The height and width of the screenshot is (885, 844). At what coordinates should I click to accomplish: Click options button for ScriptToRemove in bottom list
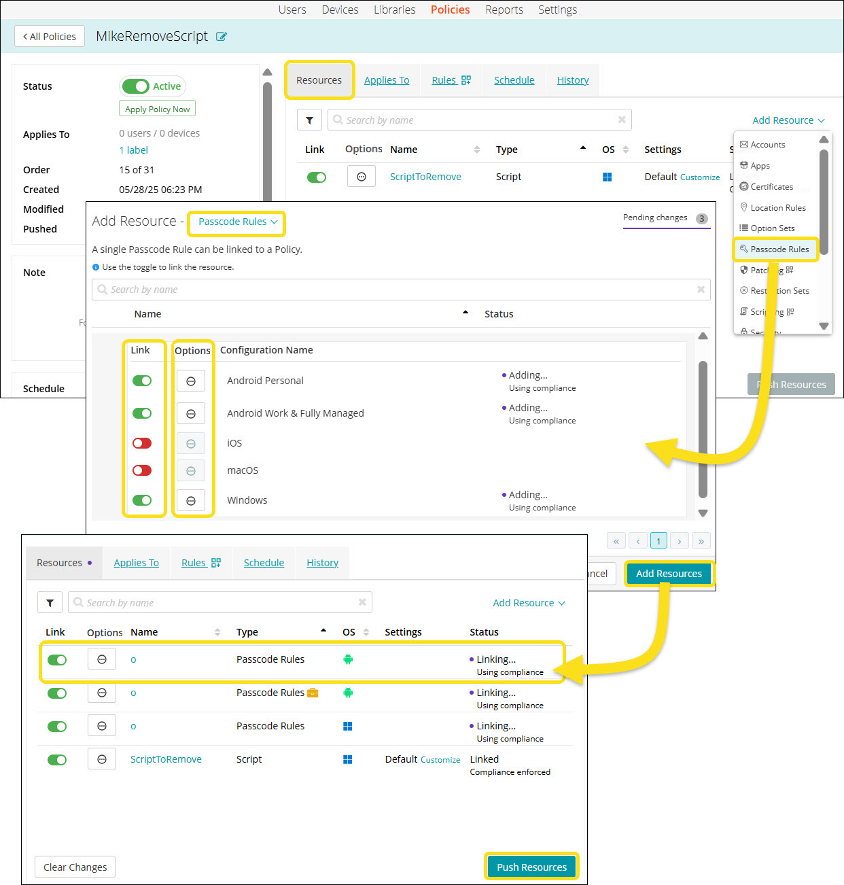(102, 759)
